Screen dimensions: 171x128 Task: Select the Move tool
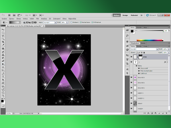click(3, 30)
